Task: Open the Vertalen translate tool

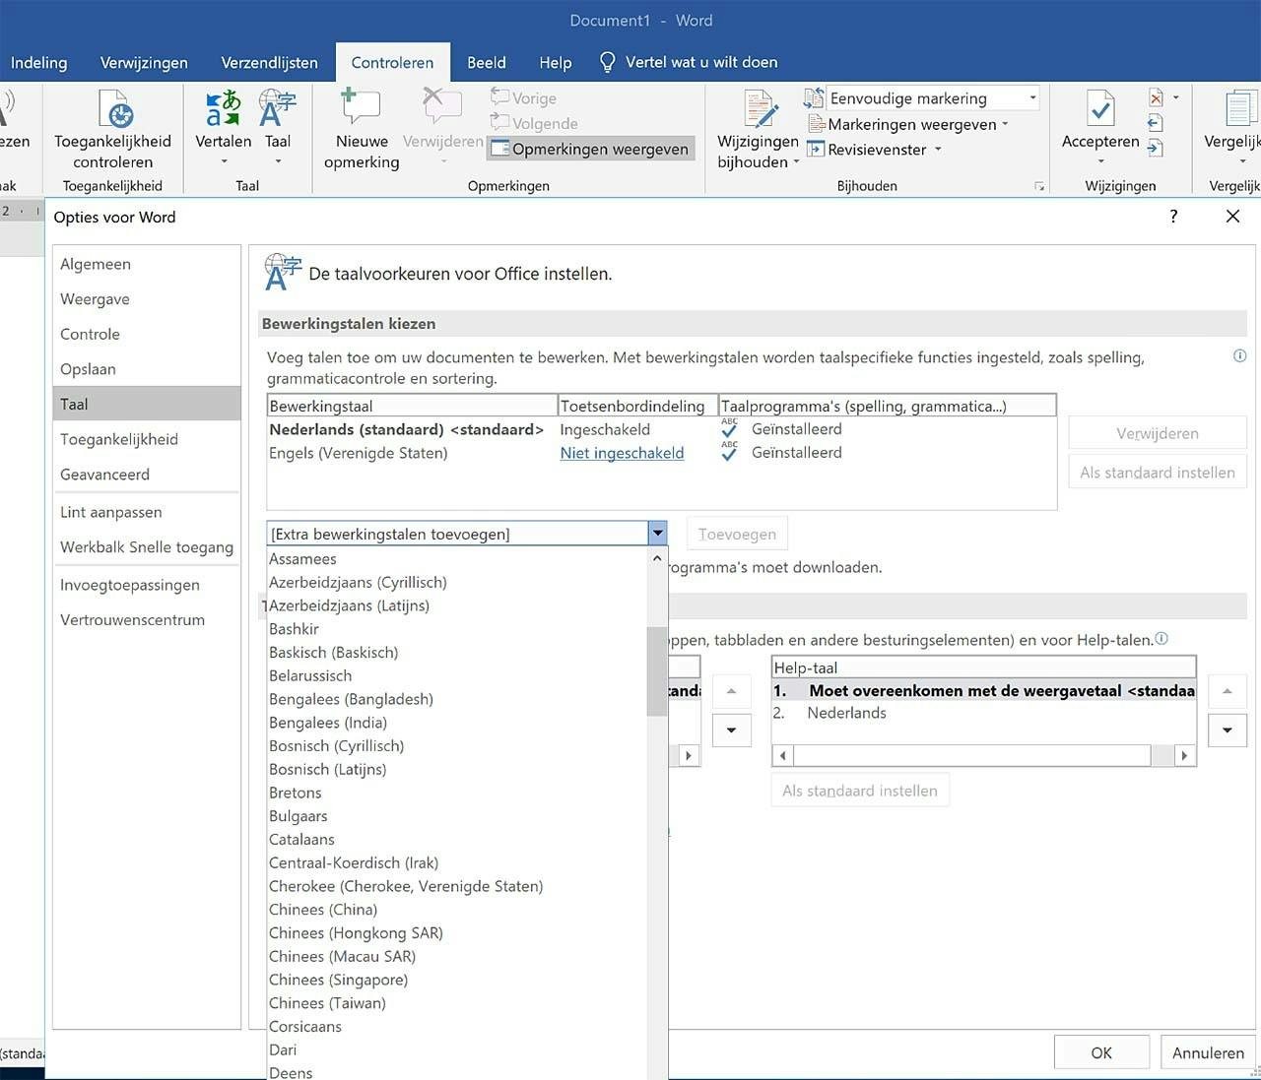Action: (x=223, y=110)
